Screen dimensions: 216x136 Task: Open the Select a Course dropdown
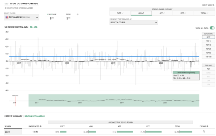click(134, 22)
